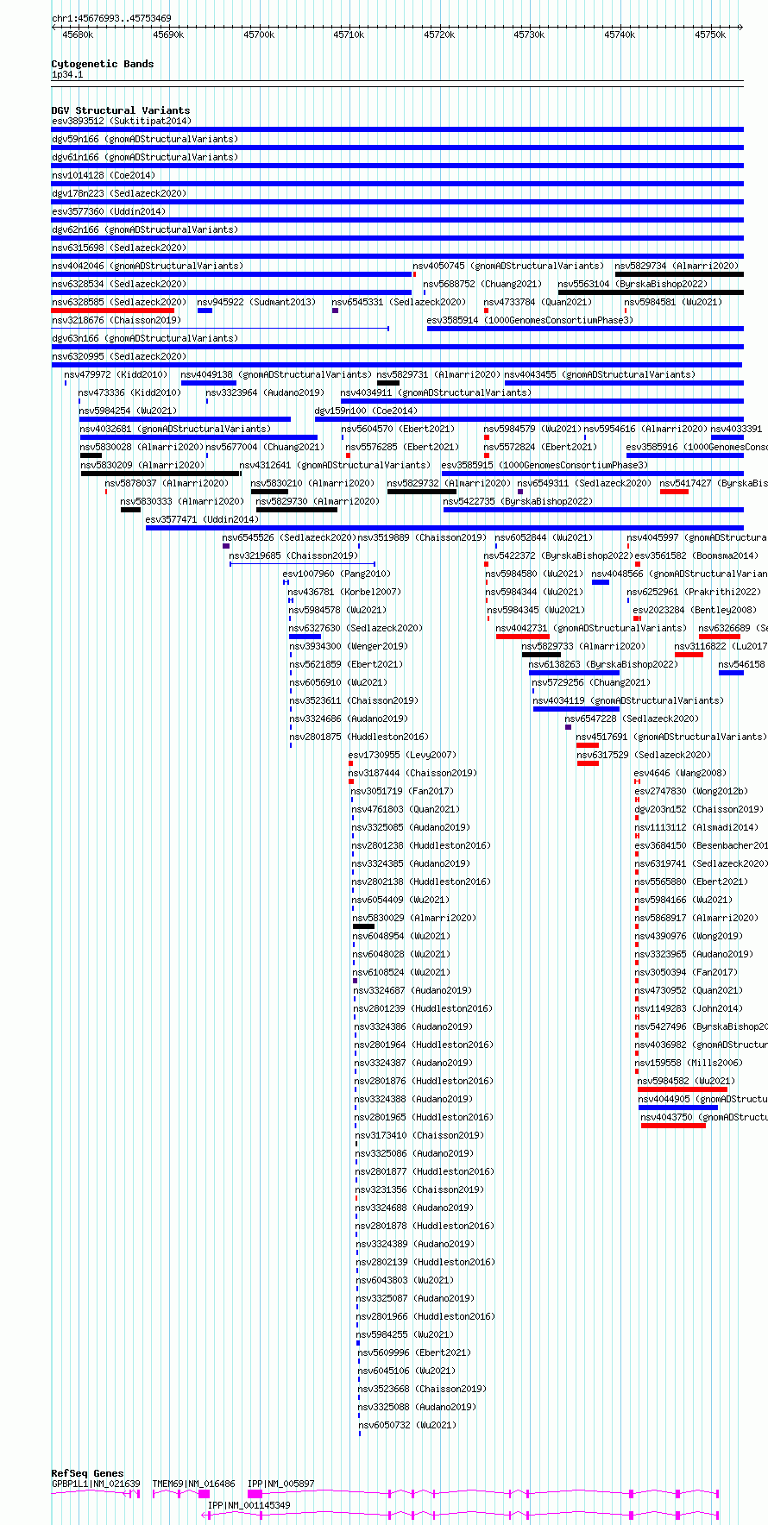
Task: Click the purple marker under nsv6545331
Action: click(335, 311)
